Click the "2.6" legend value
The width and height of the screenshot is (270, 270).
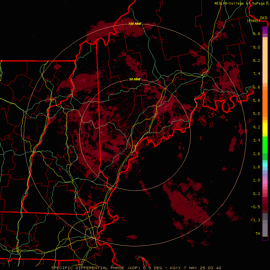[x=256, y=154]
